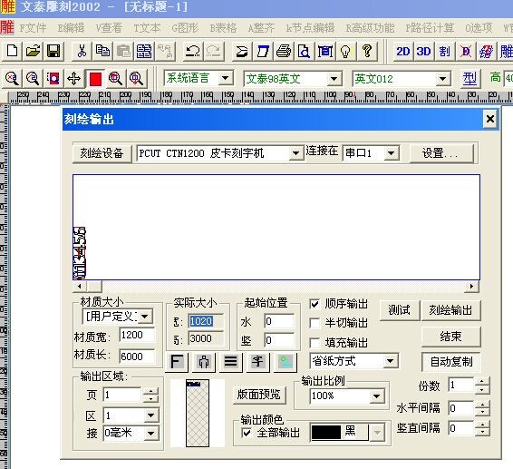Open the E编辑 menu
The width and height of the screenshot is (513, 469).
pyautogui.click(x=71, y=28)
